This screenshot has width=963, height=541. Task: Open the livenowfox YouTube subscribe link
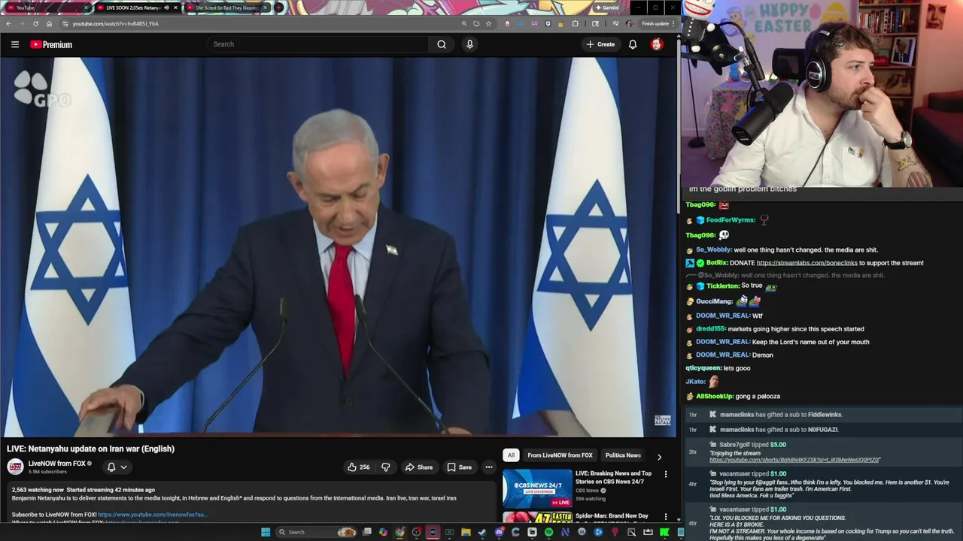click(151, 515)
